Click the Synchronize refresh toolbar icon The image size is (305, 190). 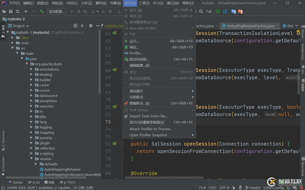(18, 12)
